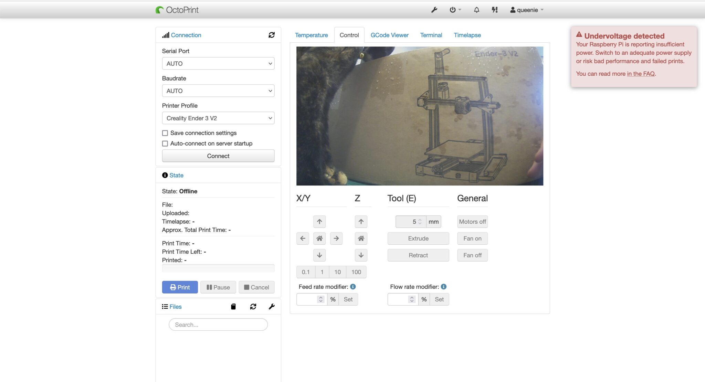This screenshot has width=705, height=382.
Task: Open the GCode Viewer tab
Action: (390, 35)
